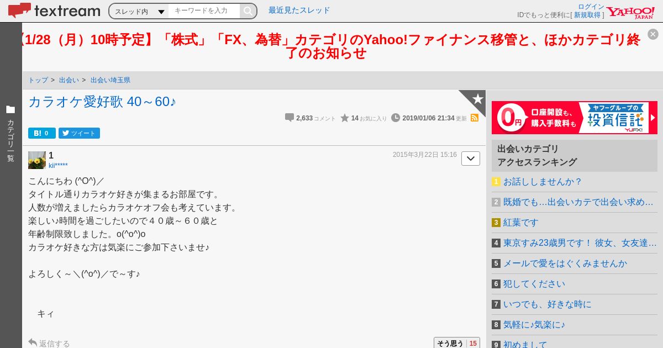Click the textream logo

pos(54,10)
